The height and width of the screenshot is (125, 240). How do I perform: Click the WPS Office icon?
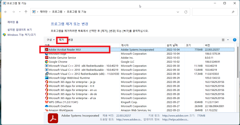(47, 102)
